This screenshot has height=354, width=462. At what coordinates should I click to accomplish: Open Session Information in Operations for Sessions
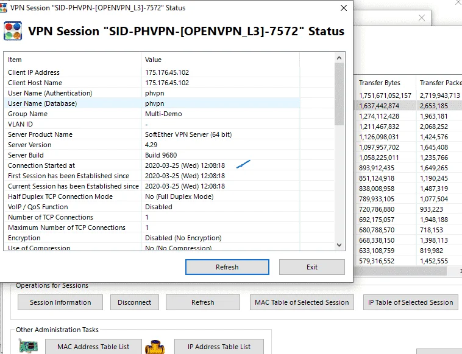coord(60,302)
